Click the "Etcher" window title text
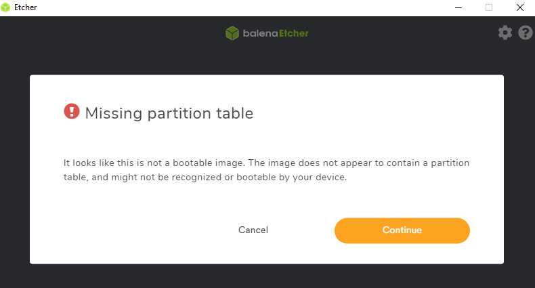Screen dimensions: 535x288 (x=26, y=7)
